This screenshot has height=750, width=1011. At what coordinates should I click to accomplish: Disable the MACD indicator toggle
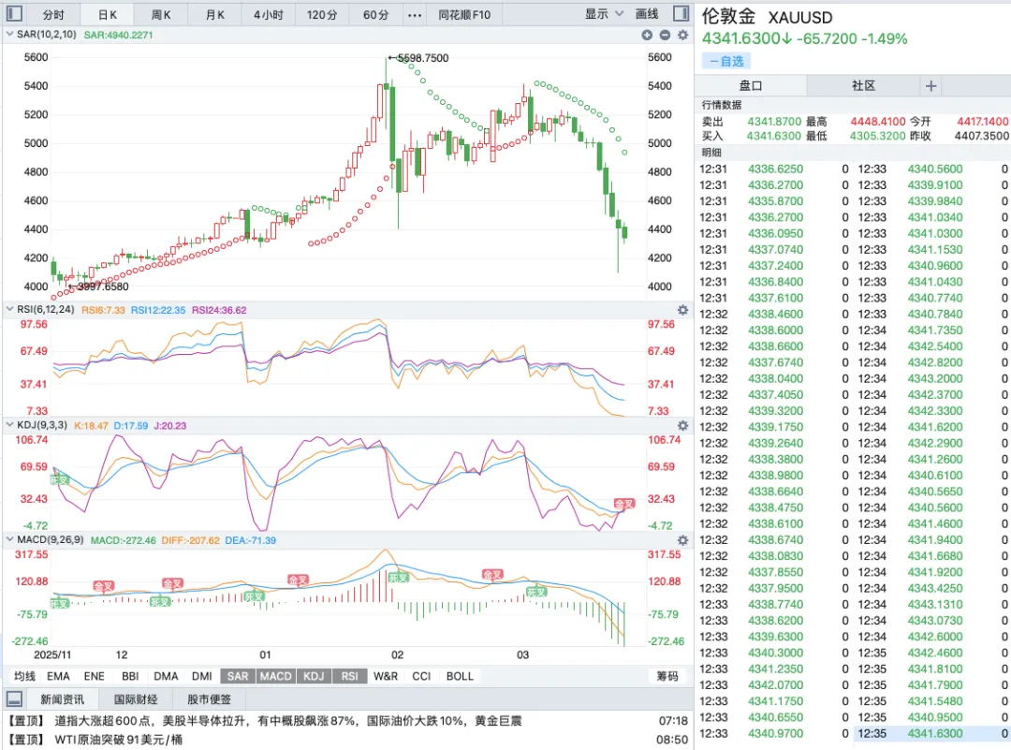pyautogui.click(x=275, y=676)
